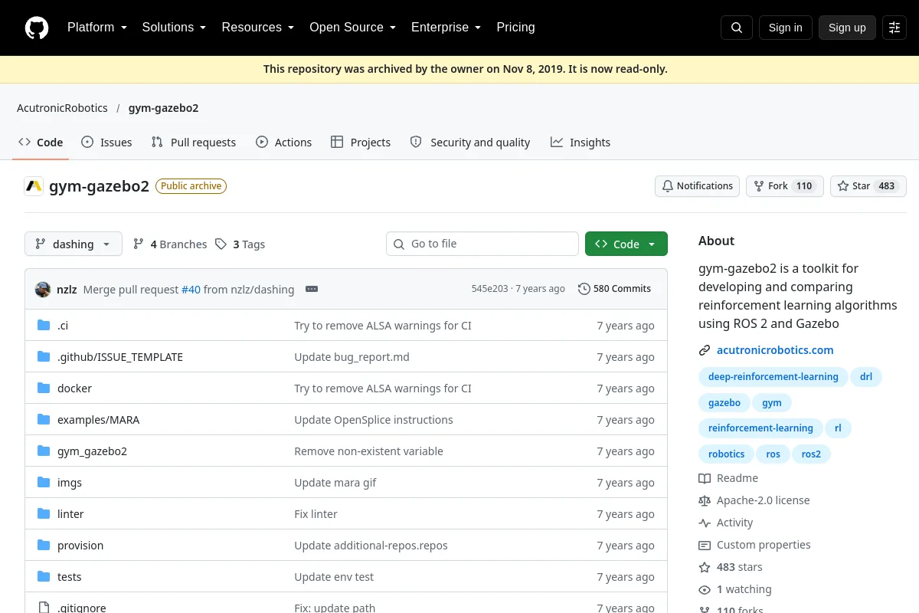
Task: Open the .ci folder icon
Action: coord(44,326)
